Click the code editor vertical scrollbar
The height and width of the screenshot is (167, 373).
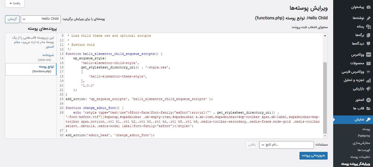(x=325, y=93)
